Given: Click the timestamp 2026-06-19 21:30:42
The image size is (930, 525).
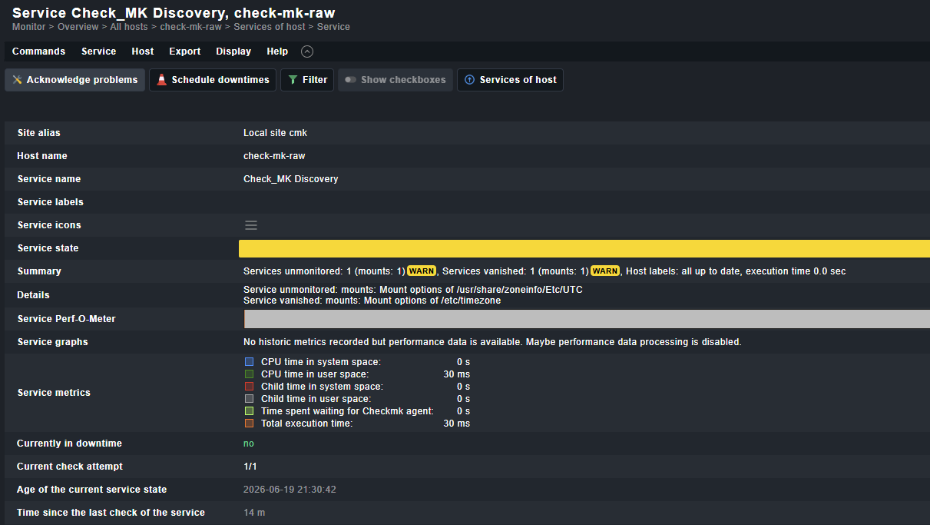Looking at the screenshot, I should pos(290,490).
